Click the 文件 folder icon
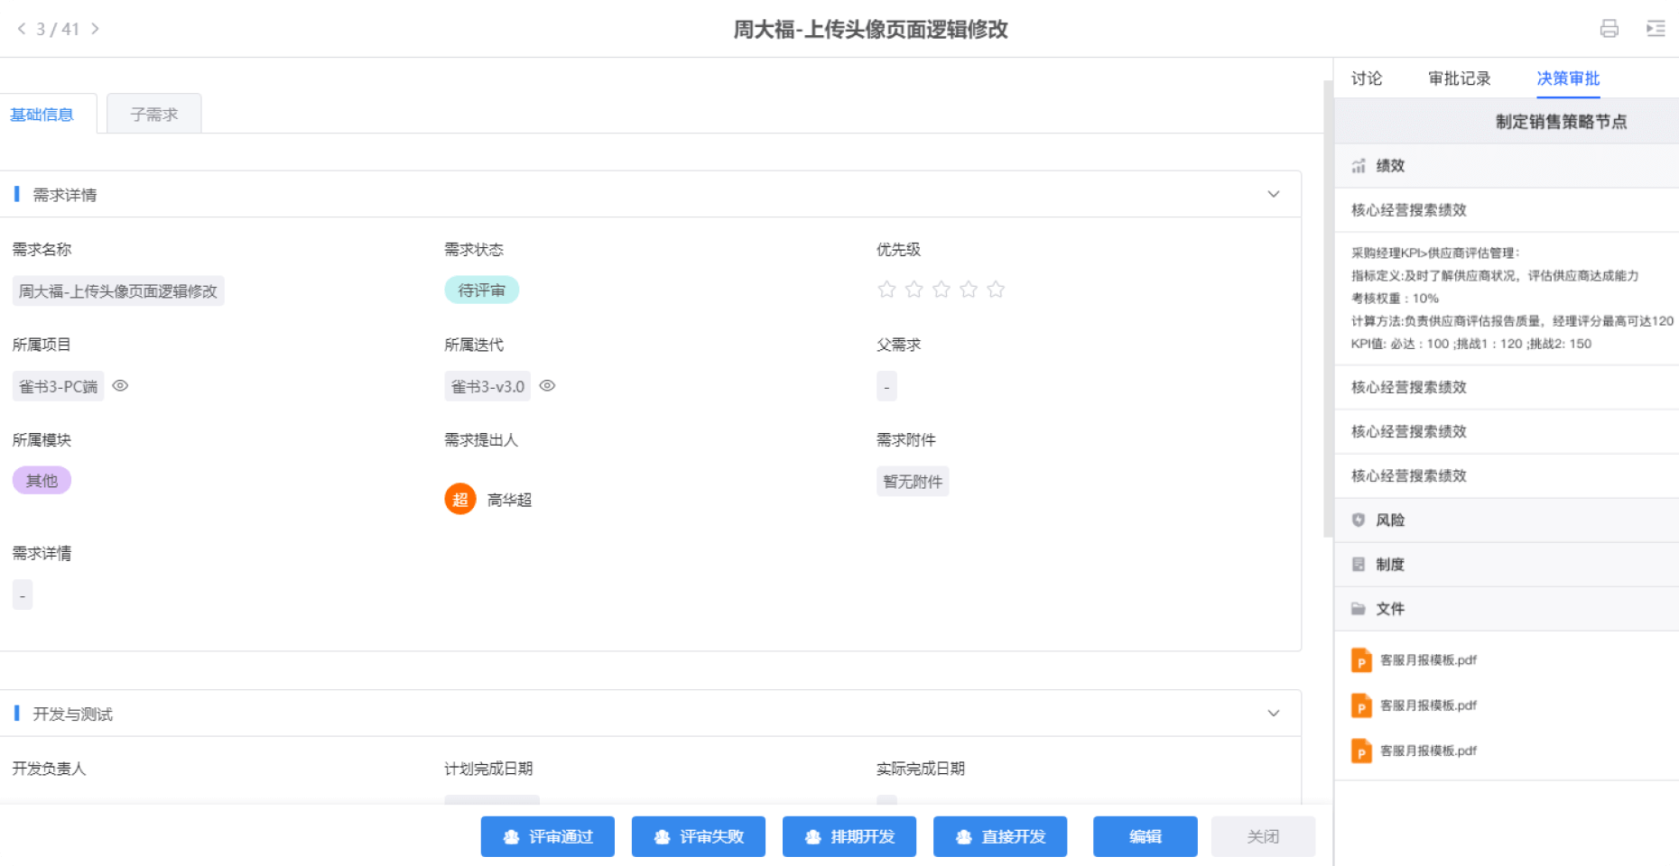 (x=1359, y=609)
